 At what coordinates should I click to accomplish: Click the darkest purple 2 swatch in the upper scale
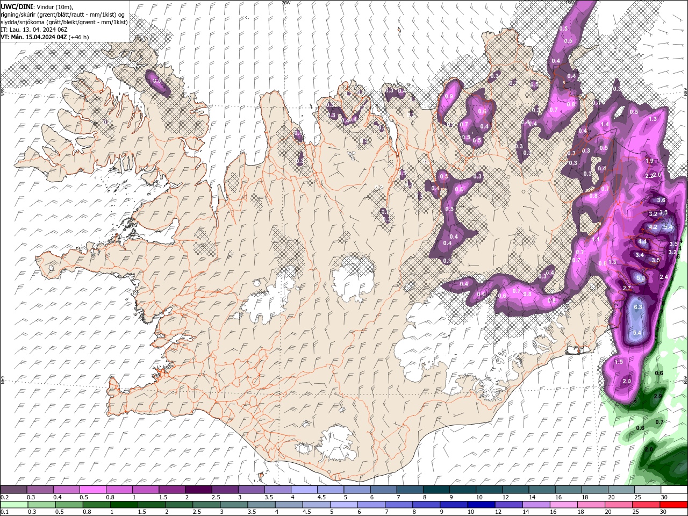198,490
